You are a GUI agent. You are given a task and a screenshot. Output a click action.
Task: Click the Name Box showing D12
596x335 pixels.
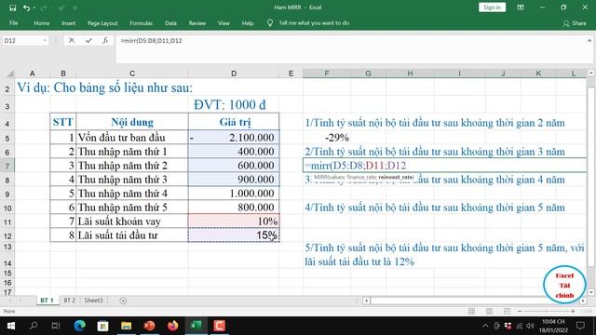click(21, 41)
